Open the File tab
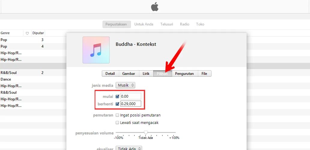This screenshot has width=310, height=150. (x=205, y=74)
